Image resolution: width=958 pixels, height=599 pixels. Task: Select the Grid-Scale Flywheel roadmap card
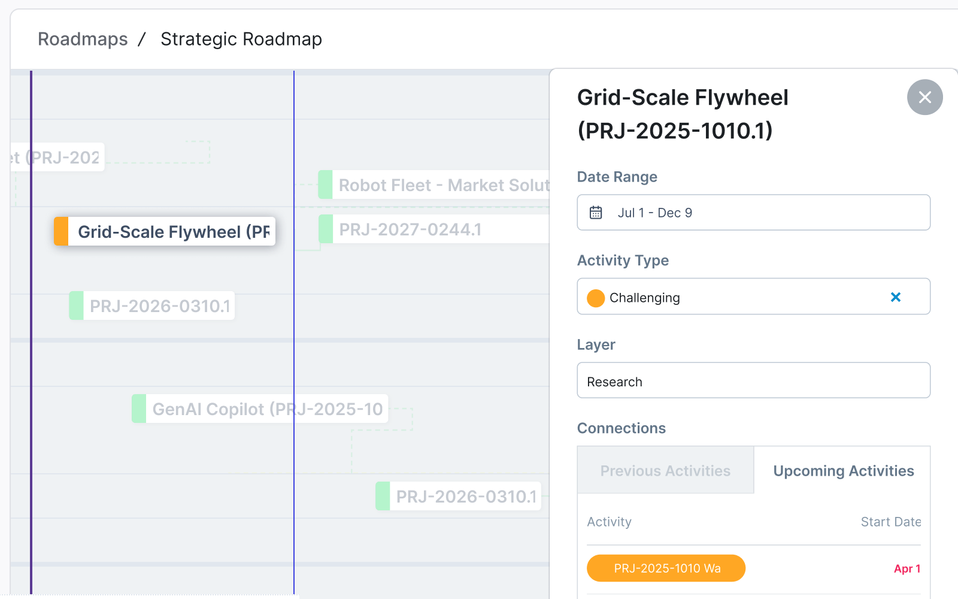(x=165, y=231)
